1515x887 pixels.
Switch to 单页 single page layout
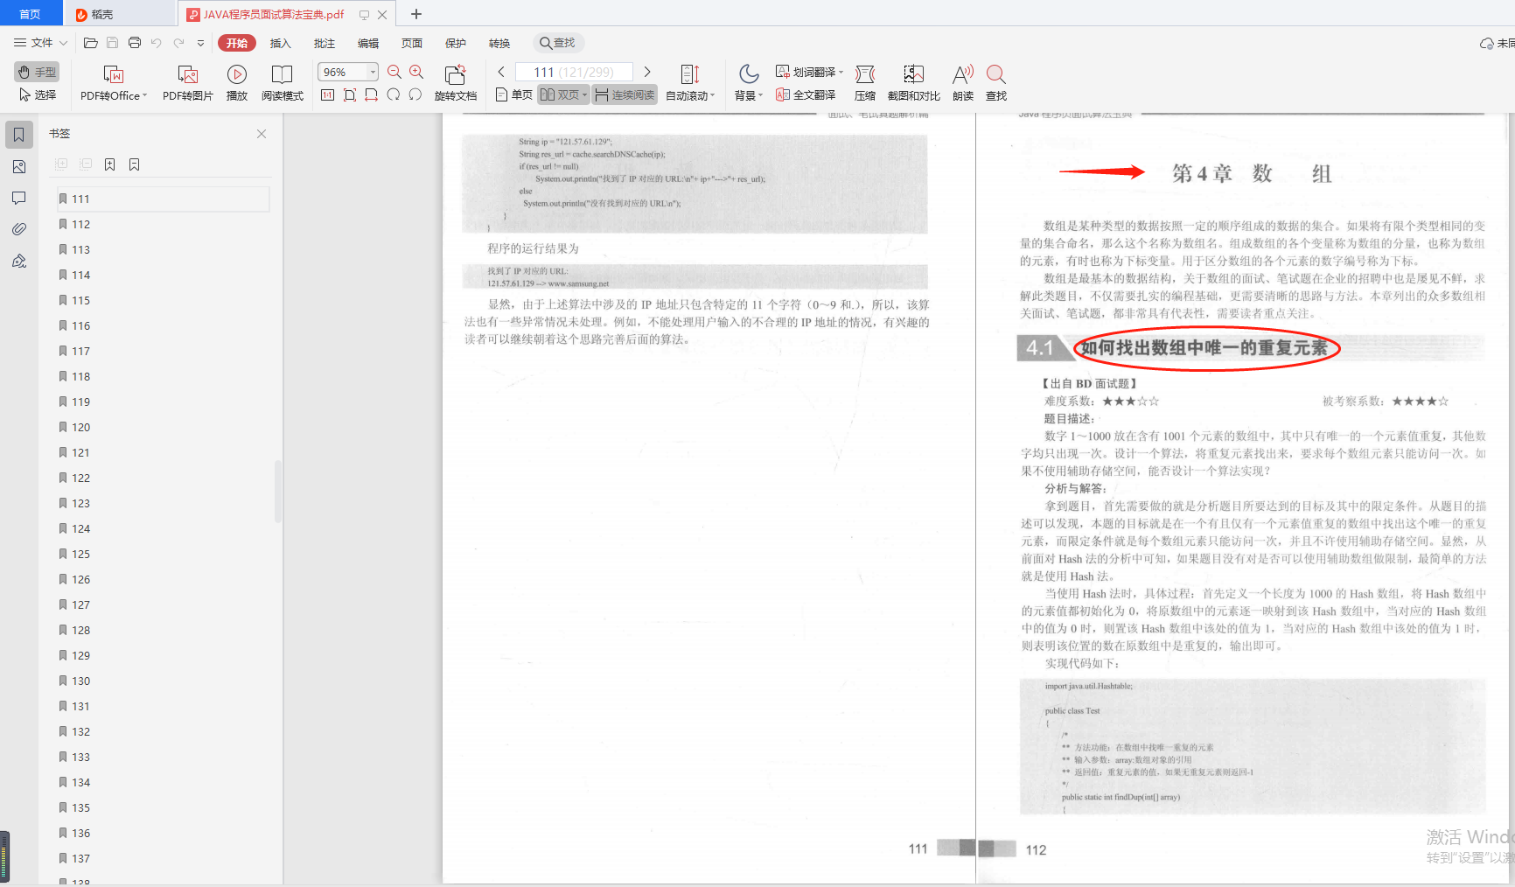pyautogui.click(x=513, y=94)
